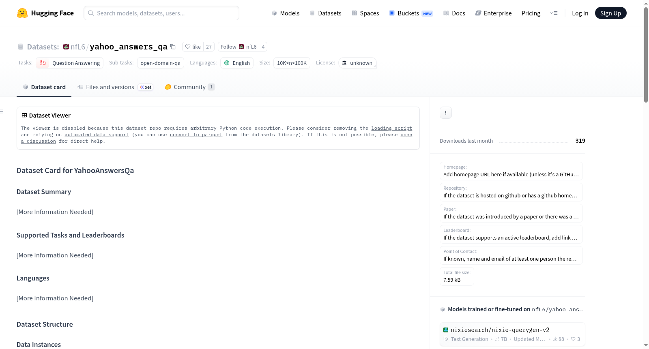The height and width of the screenshot is (349, 649).
Task: Click the Leaderboard info text
Action: click(510, 238)
